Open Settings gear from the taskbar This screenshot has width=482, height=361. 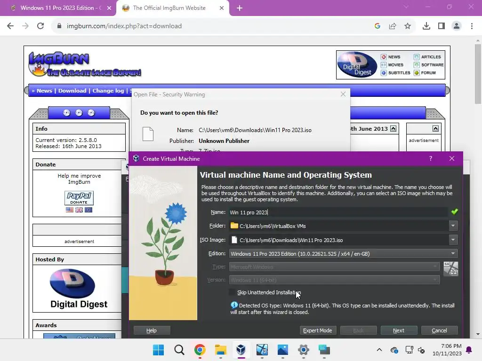click(304, 350)
